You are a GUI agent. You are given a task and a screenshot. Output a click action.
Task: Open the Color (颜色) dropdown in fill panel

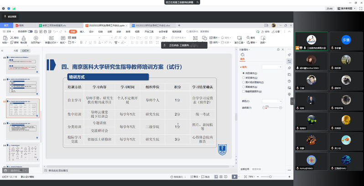point(274,101)
